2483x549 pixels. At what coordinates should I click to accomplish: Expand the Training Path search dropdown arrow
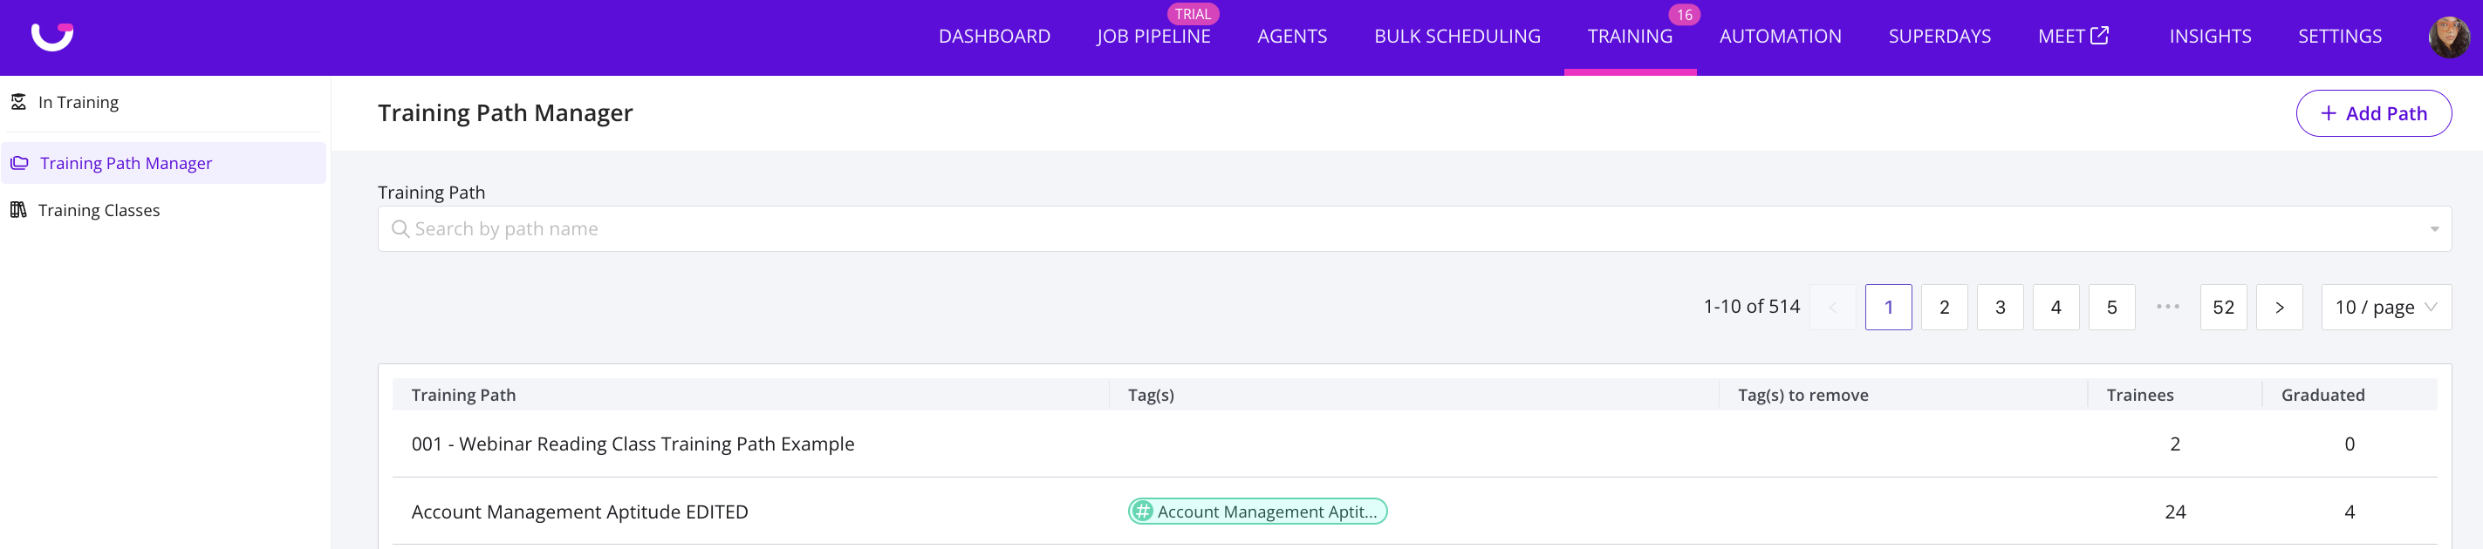(x=2433, y=229)
